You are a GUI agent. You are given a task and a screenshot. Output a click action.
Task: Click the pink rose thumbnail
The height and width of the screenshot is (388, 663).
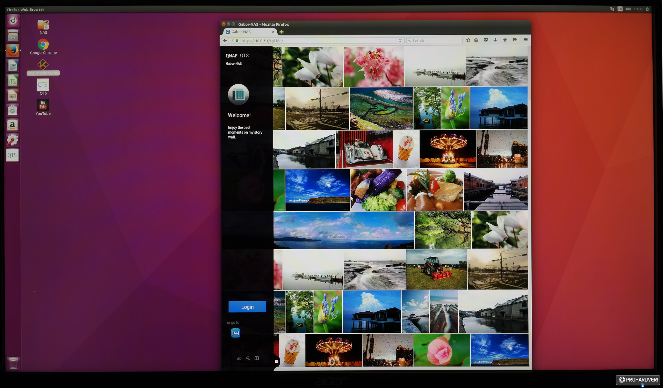pos(442,350)
